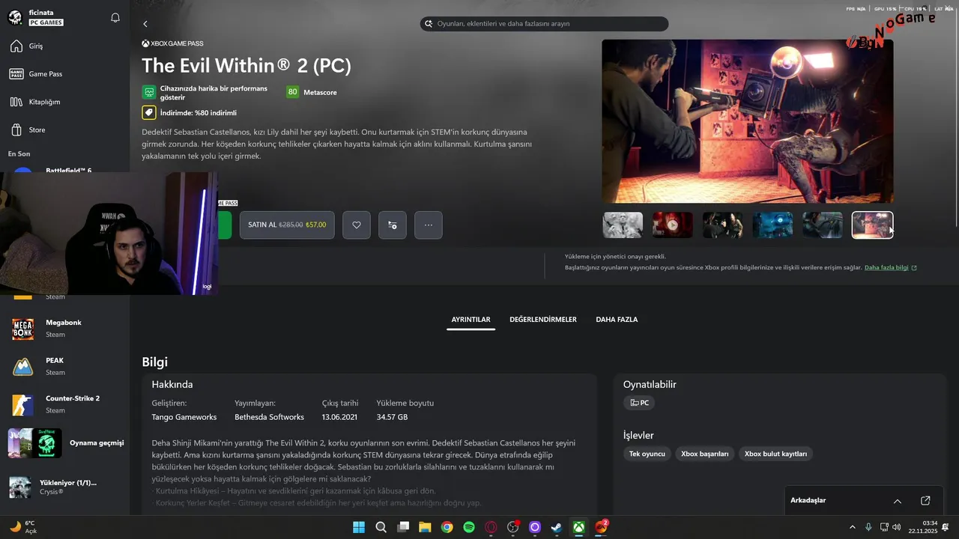Go back with the arrow button
The image size is (959, 539).
point(145,24)
